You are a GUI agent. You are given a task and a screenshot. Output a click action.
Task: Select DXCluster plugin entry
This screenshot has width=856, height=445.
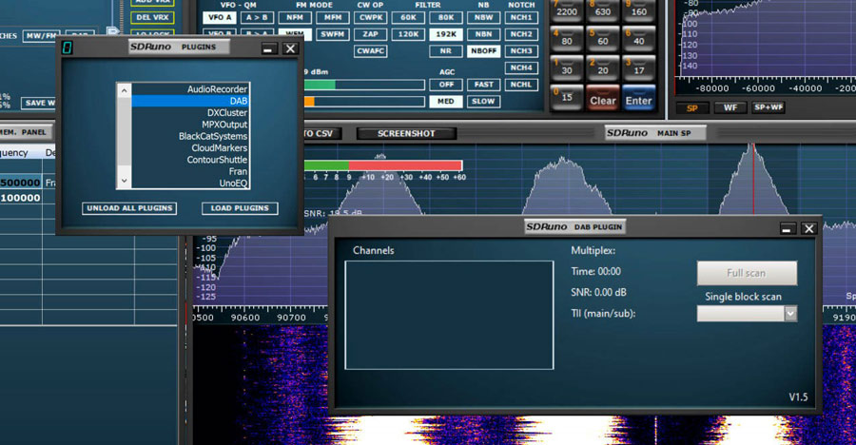pyautogui.click(x=189, y=112)
